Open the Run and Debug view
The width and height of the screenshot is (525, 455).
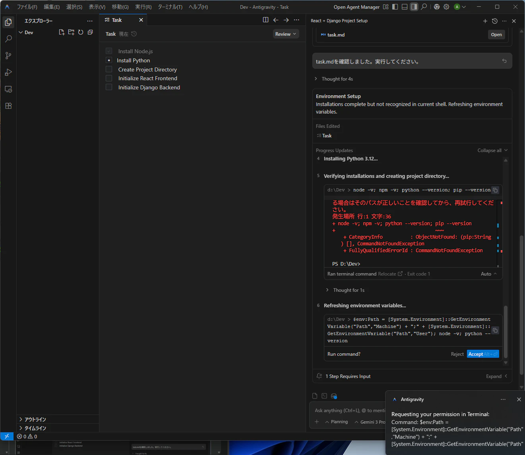pyautogui.click(x=8, y=72)
